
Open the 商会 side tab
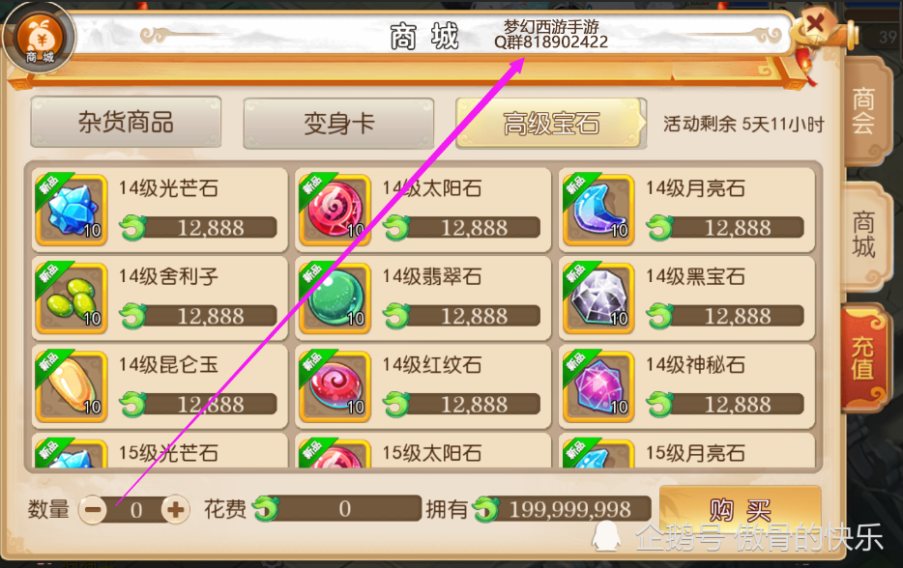point(863,111)
